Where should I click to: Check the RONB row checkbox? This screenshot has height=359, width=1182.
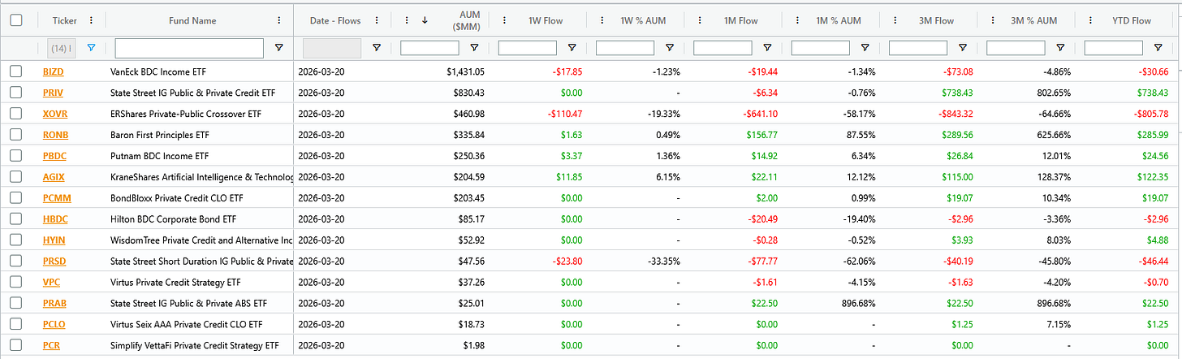pos(15,135)
